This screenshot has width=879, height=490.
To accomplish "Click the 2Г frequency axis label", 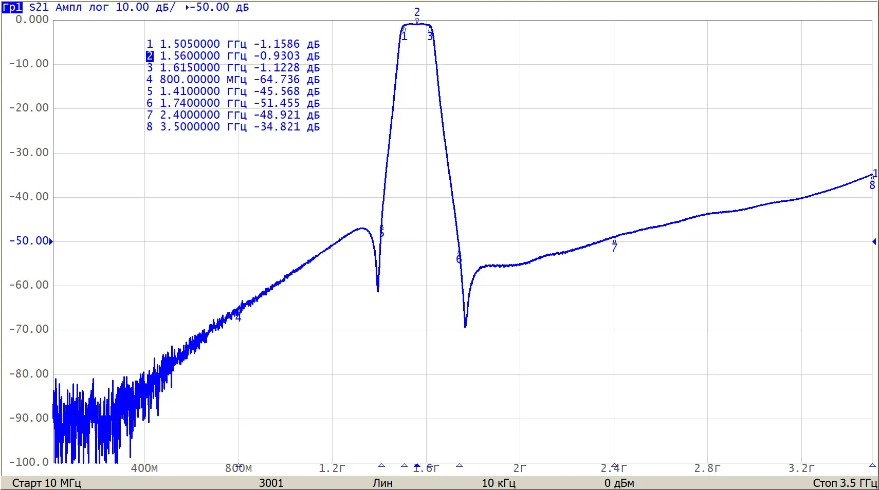I will click(x=520, y=468).
